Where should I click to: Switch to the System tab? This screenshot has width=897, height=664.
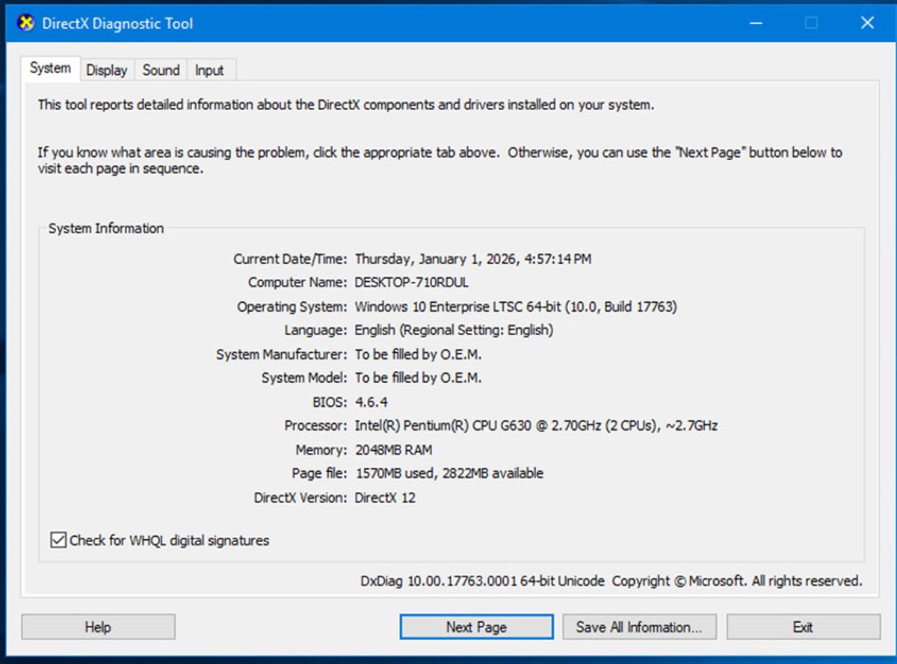pos(50,69)
